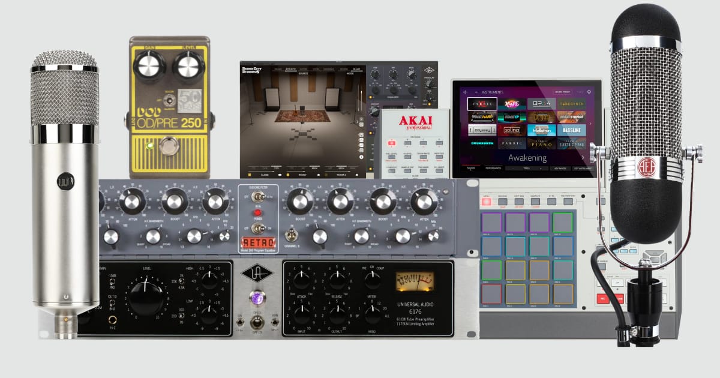Pick the Fabric Electric Piano tile
The width and height of the screenshot is (720, 378).
click(571, 143)
